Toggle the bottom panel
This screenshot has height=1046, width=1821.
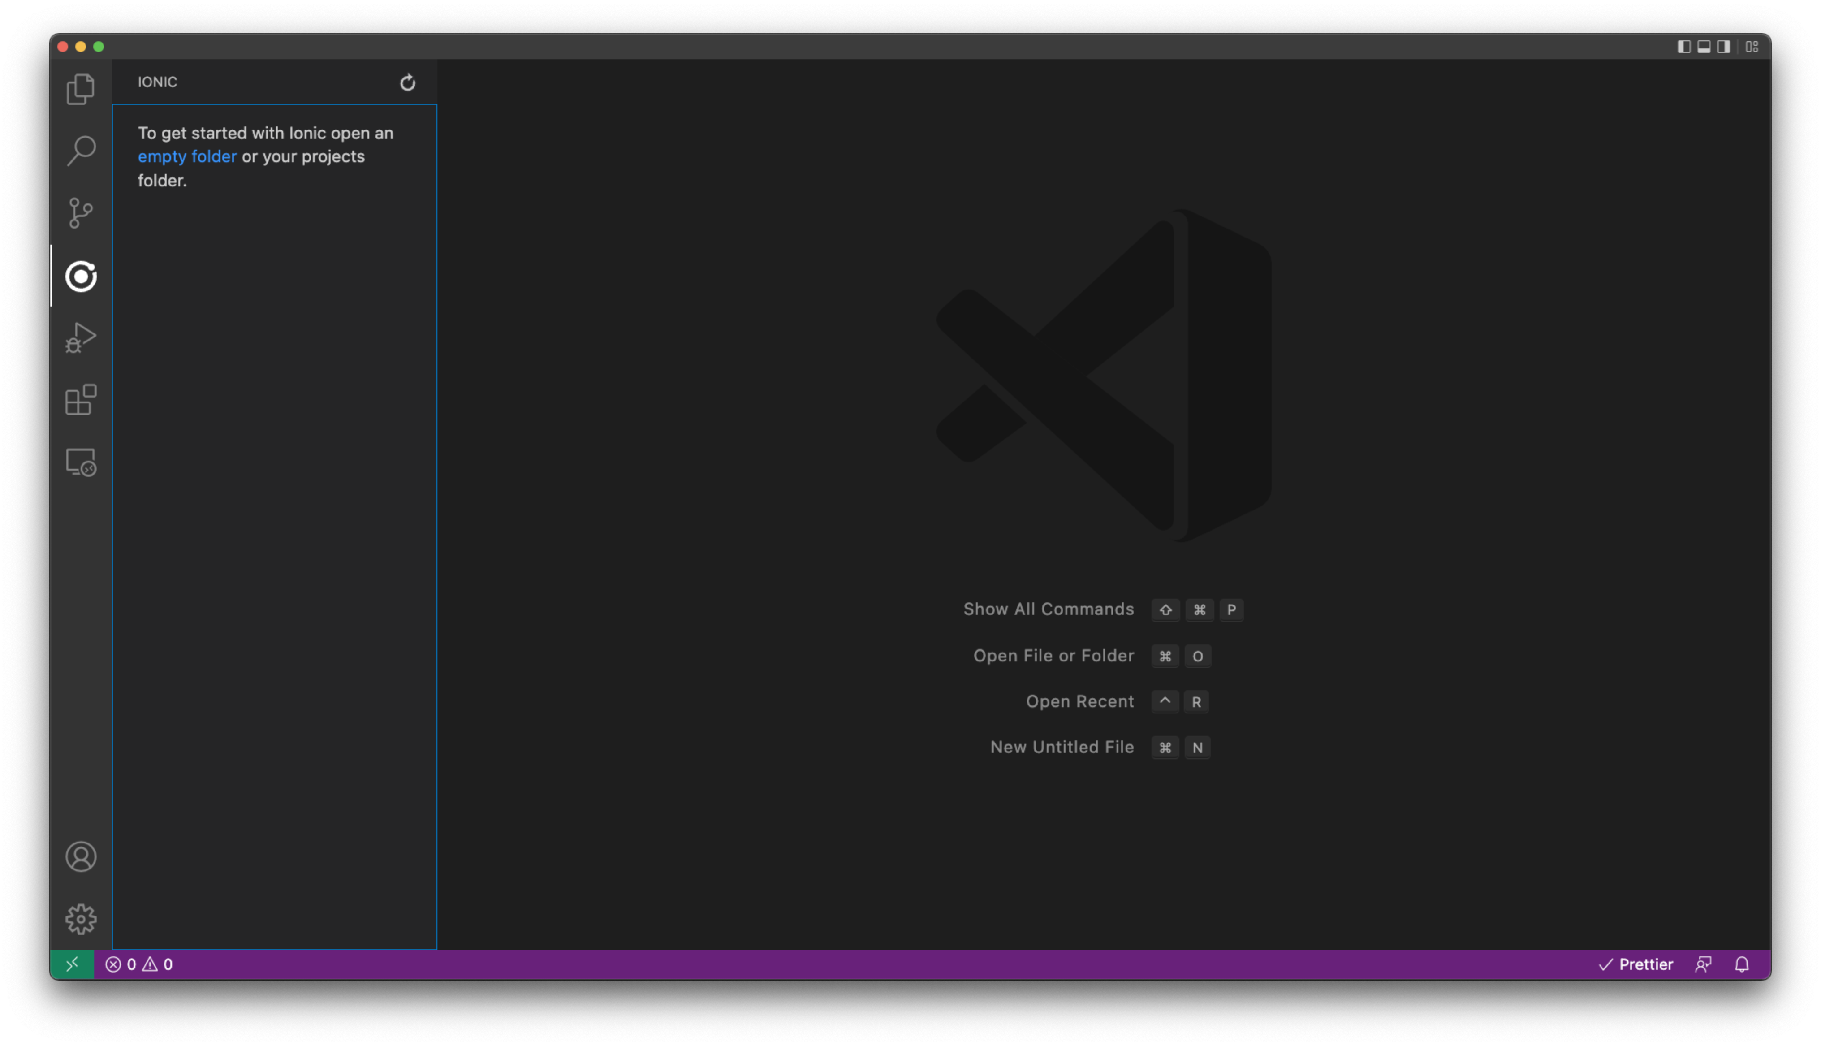coord(1703,47)
